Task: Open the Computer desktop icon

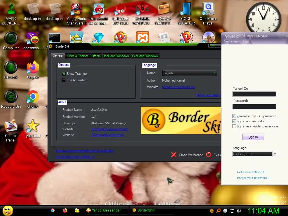Action: 11,41
